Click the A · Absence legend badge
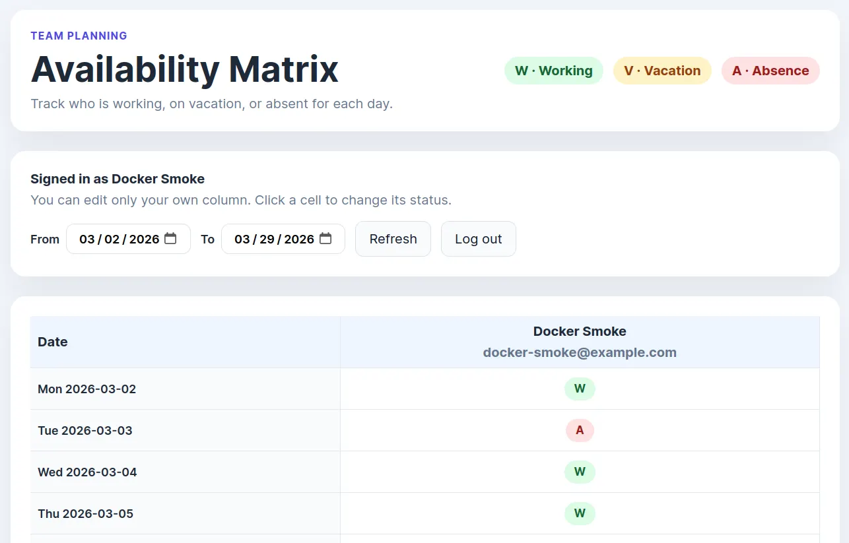 pyautogui.click(x=770, y=71)
